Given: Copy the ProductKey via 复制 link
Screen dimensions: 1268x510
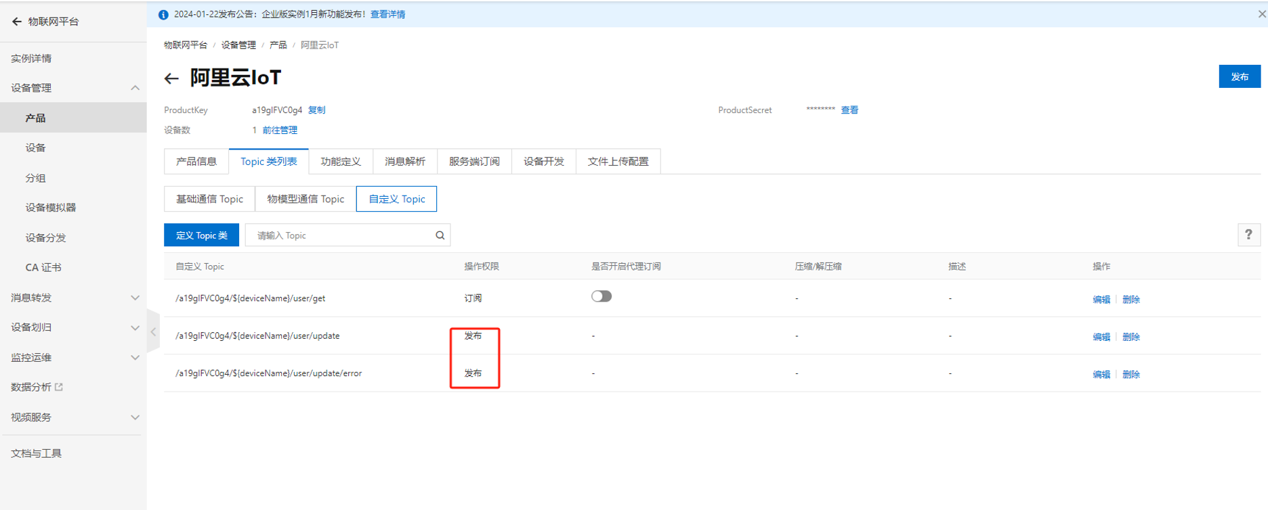Looking at the screenshot, I should [316, 110].
